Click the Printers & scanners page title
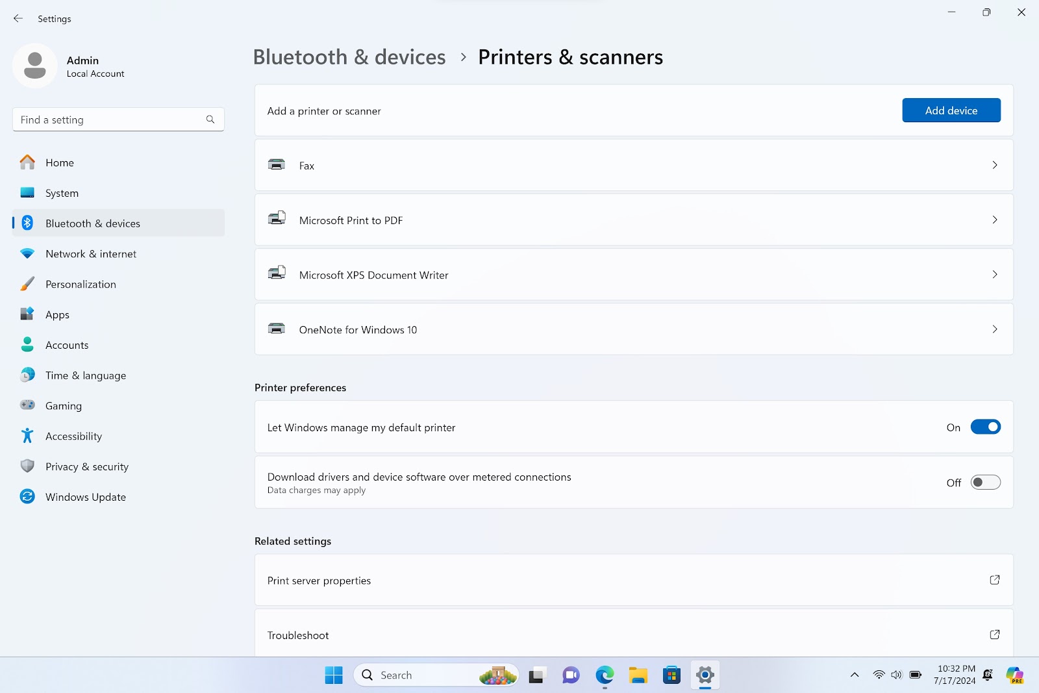 [570, 57]
